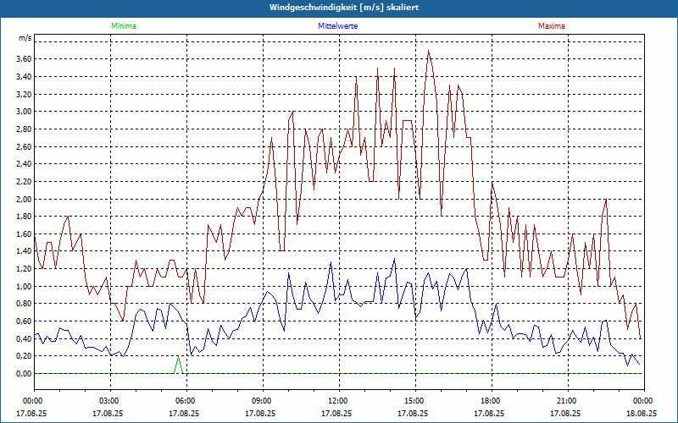Click the y-axis value '0,20'
The height and width of the screenshot is (423, 678).
click(x=24, y=356)
